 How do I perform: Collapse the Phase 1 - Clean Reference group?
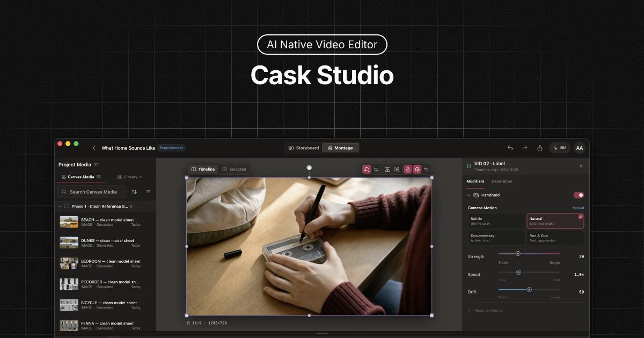tap(60, 206)
